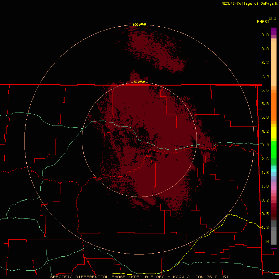Screen dimensions: 279x279
Task: Click the bright yellow segment of color bar
Action: tap(274, 133)
